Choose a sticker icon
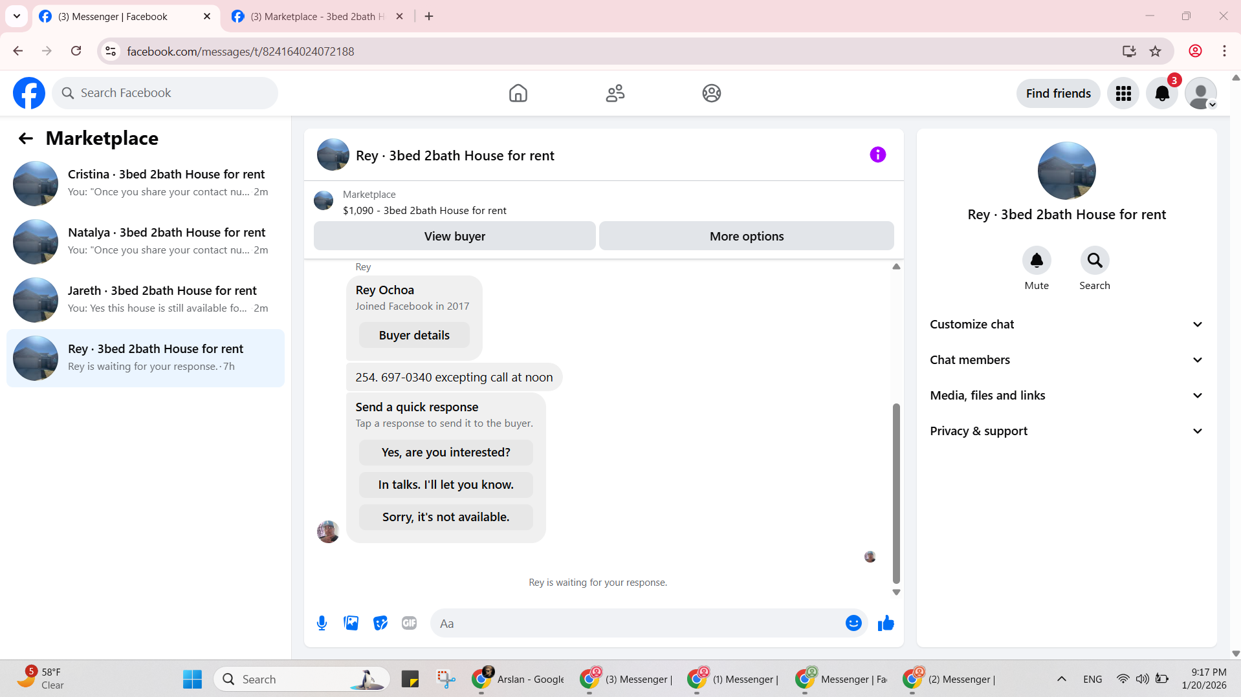The height and width of the screenshot is (697, 1241). 380,623
